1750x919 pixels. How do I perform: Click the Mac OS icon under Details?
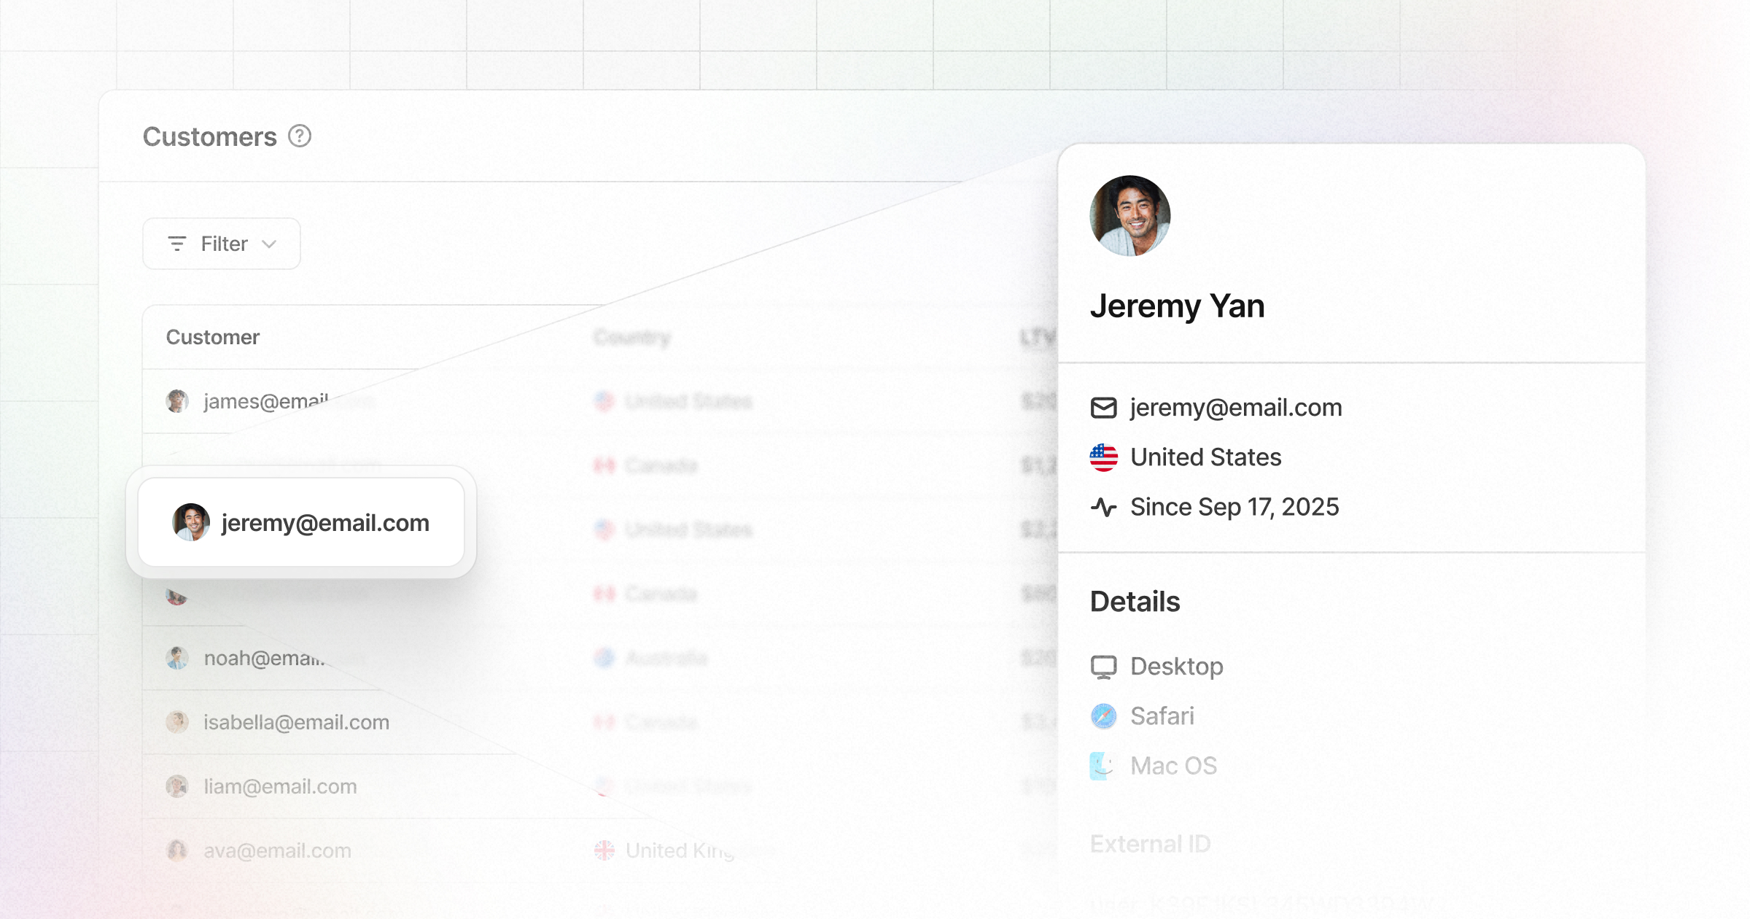point(1103,765)
